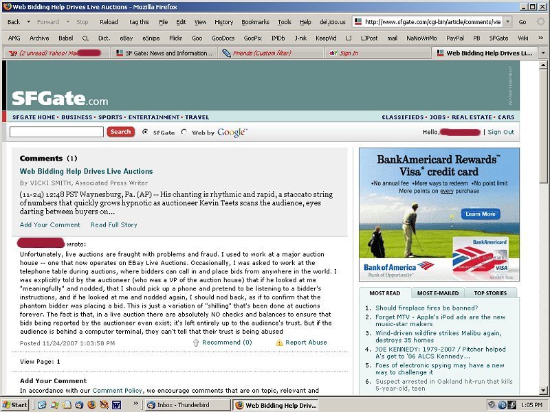550x412 pixels.
Task: Click the first quick launch icon beside Start
Action: (42, 405)
